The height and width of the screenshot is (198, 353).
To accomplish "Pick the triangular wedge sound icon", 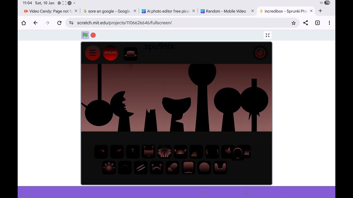I will pyautogui.click(x=117, y=152).
